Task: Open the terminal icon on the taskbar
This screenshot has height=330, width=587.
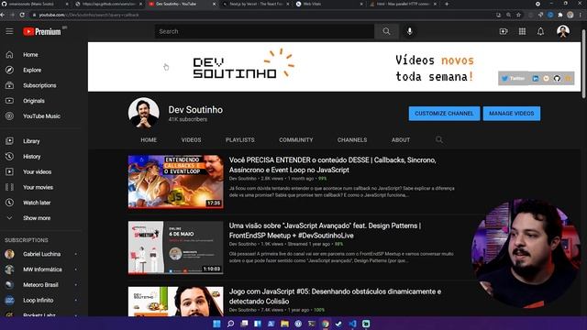Action: 312,324
